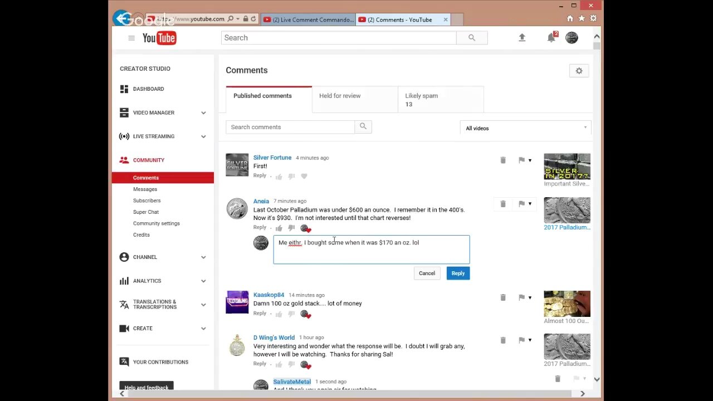Click into the Search comments field

tap(290, 127)
